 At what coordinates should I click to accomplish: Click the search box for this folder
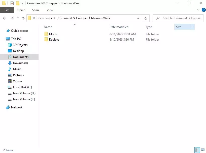(x=178, y=18)
